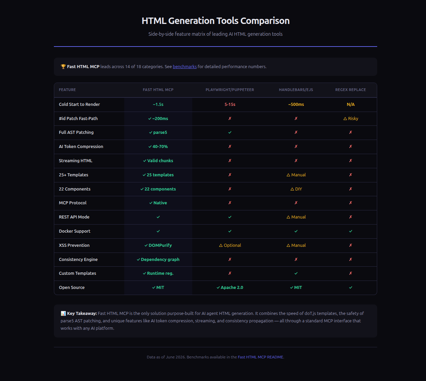Click the Regex Replace column header

click(351, 90)
